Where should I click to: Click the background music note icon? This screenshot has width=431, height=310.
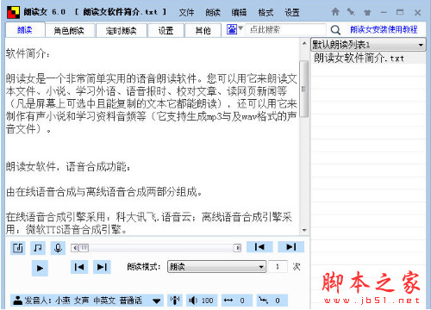coord(38,248)
